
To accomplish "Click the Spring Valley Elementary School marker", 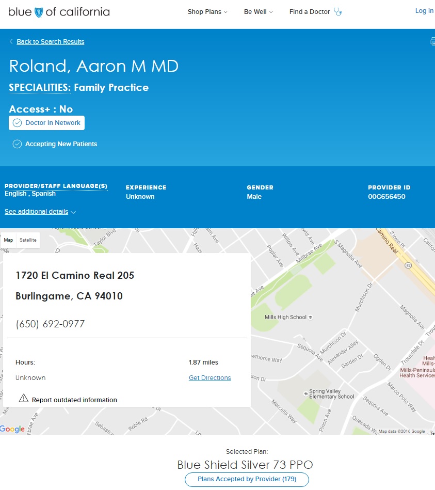I will click(305, 393).
